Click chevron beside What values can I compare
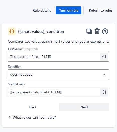117x132 pixels. tap(10, 117)
